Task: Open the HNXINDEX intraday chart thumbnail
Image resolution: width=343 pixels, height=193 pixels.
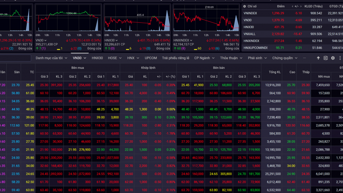Action: pyautogui.click(x=206, y=18)
